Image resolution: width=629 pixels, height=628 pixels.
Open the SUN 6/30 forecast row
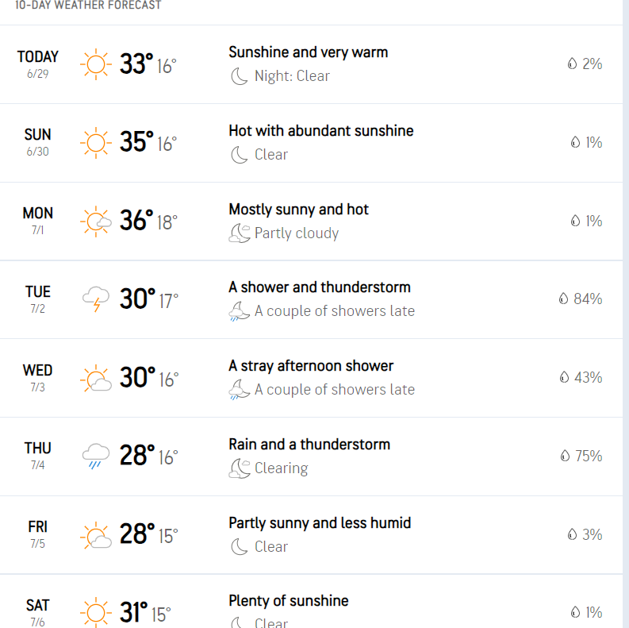(311, 143)
